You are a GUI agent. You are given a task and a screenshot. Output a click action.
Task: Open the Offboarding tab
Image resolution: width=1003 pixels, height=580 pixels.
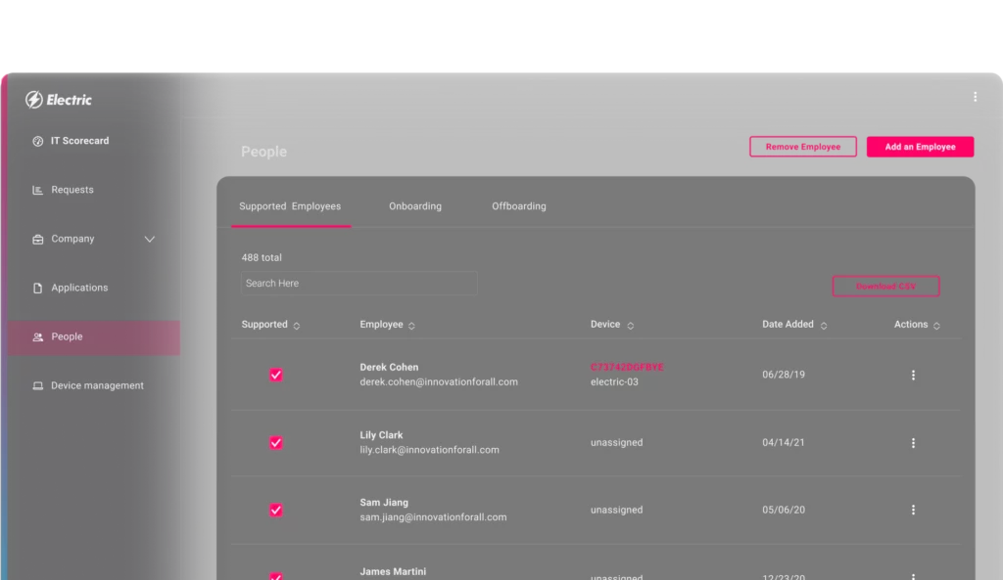(518, 205)
